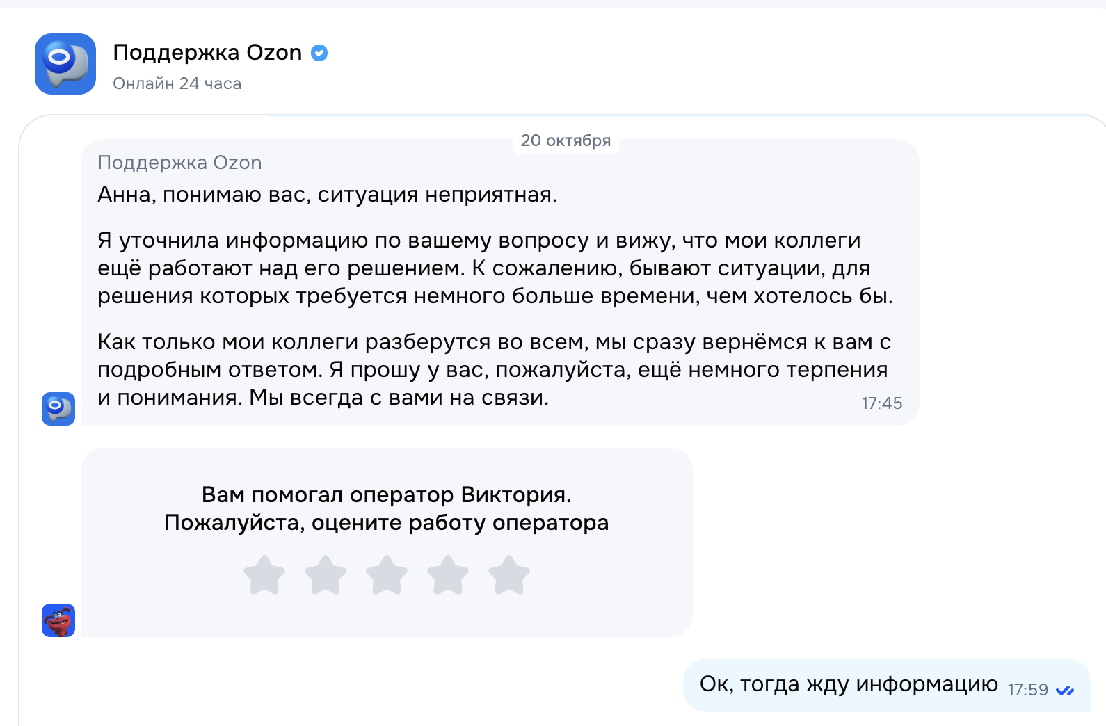Click the 20 октября date chip
The width and height of the screenshot is (1106, 726).
point(566,140)
